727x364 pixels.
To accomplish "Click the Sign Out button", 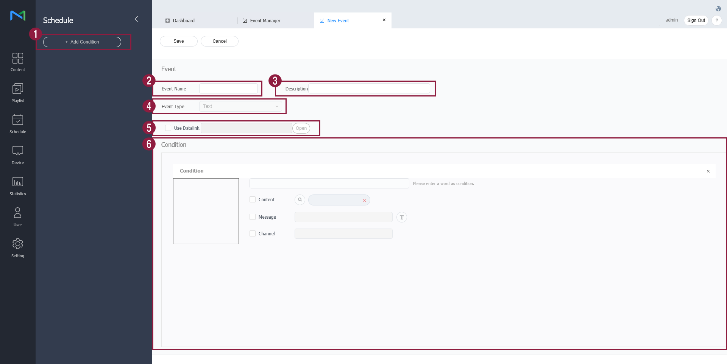I will pos(696,20).
